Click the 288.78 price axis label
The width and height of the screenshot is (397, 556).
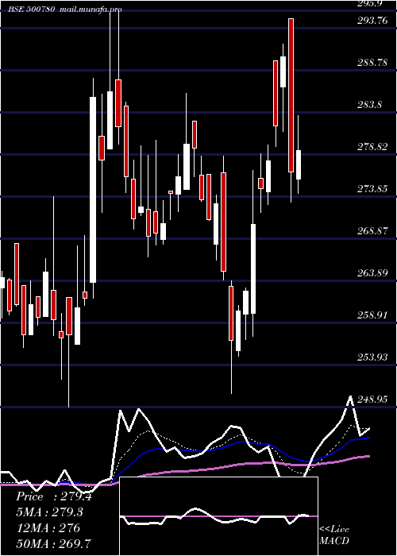(372, 63)
